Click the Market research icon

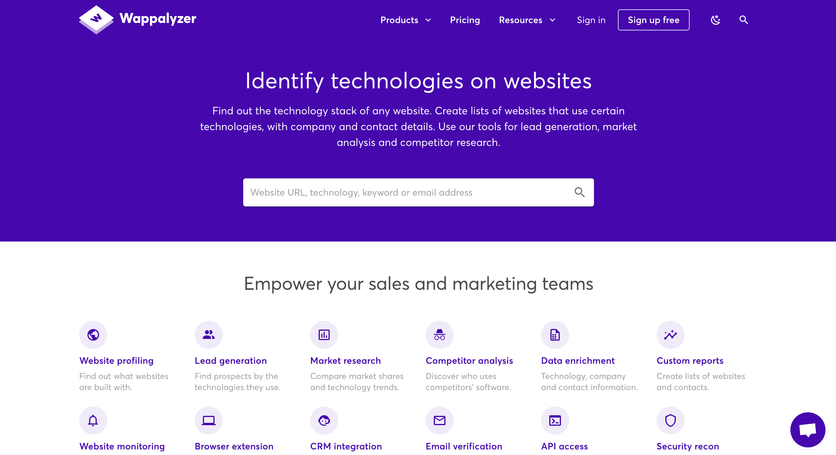point(324,335)
